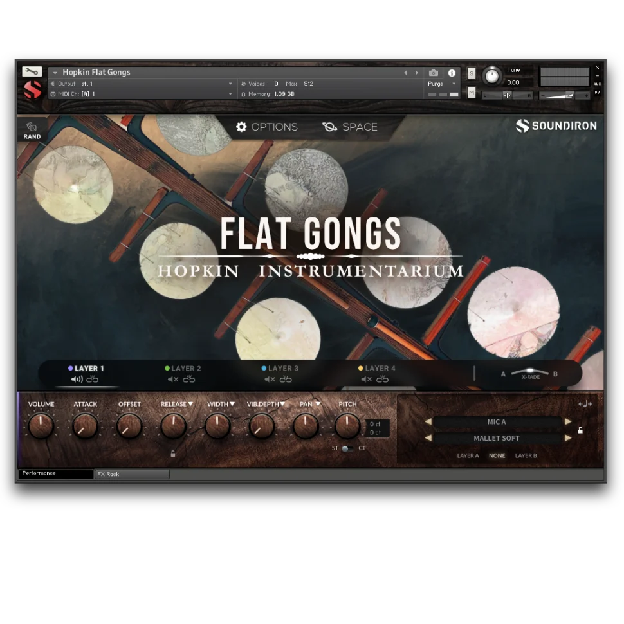Open the RELEASE knob dropdown arrow
This screenshot has width=624, height=624.
pos(190,404)
